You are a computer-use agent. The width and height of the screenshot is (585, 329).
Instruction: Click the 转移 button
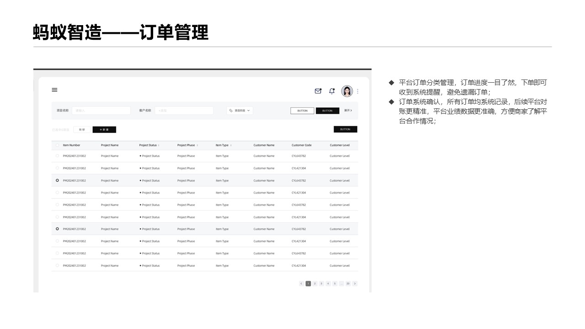(81, 130)
